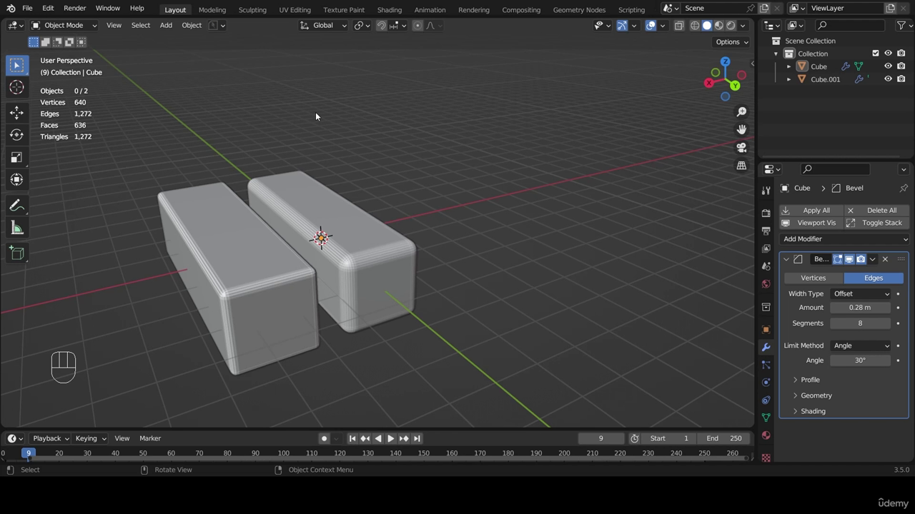Switch perspective/orthographic with grid icon

(x=741, y=166)
